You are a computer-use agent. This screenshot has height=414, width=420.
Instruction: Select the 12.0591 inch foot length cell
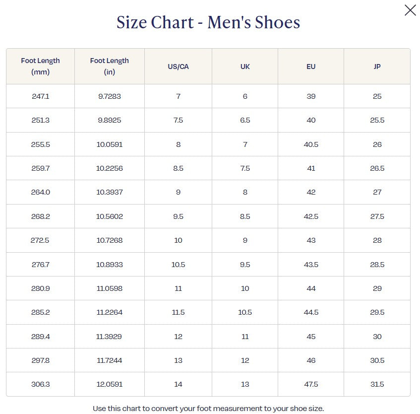(x=110, y=384)
